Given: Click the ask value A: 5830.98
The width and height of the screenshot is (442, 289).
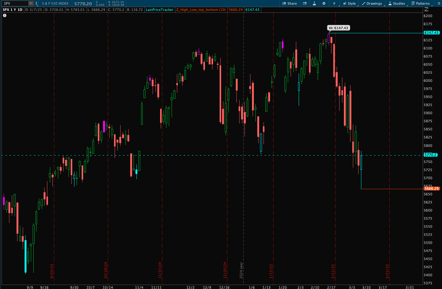Looking at the screenshot, I should 116,5.
